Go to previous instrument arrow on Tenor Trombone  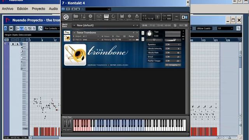(133, 33)
